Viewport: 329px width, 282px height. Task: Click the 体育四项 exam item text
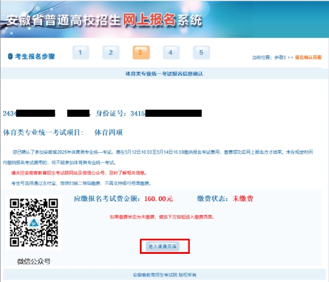click(x=109, y=132)
